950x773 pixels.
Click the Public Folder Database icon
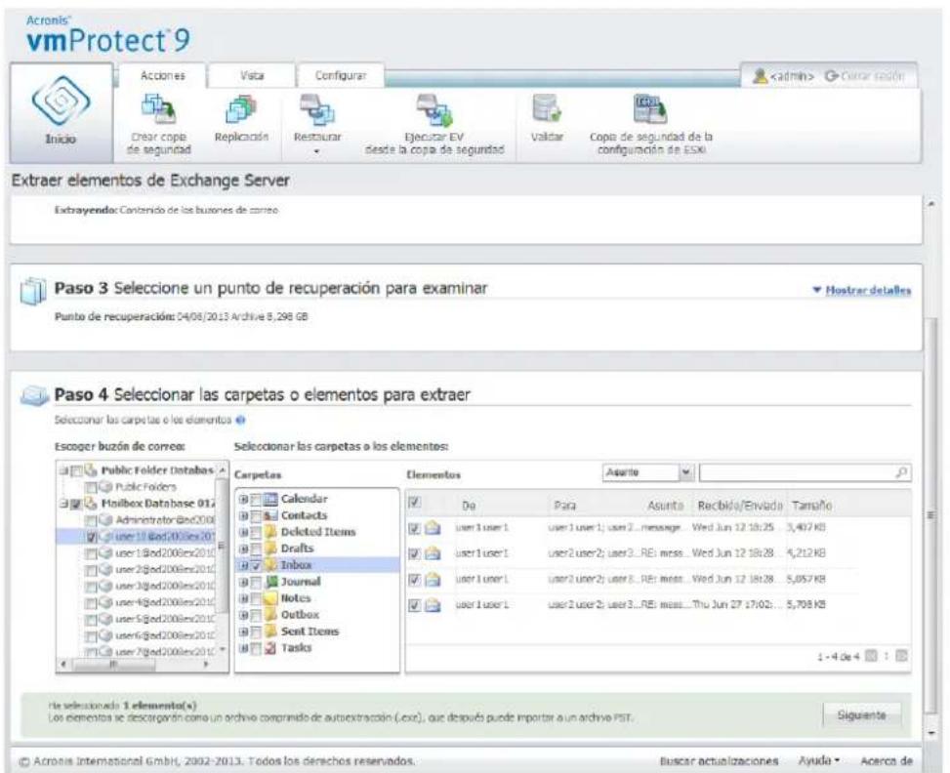point(91,470)
